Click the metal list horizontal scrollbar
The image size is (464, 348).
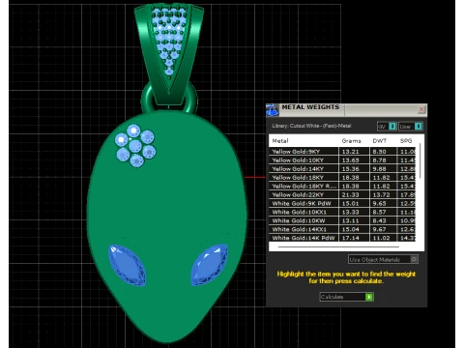(338, 246)
